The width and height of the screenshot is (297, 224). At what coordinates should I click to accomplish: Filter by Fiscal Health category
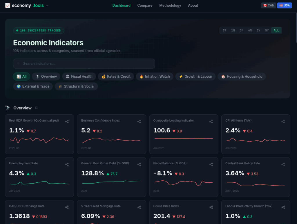pyautogui.click(x=79, y=77)
